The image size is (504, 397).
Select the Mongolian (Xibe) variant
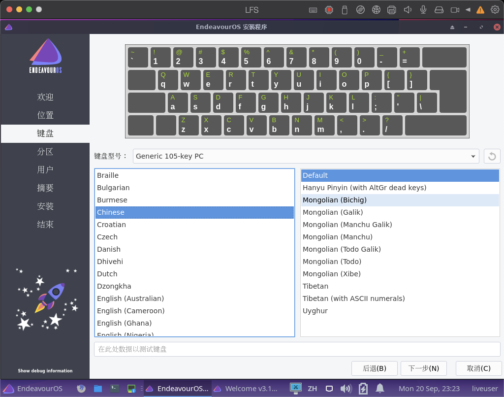pos(400,274)
